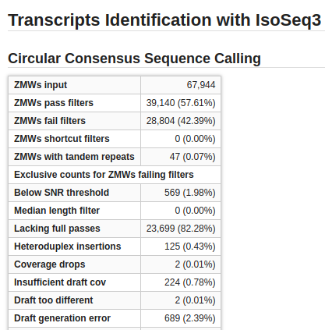The width and height of the screenshot is (325, 330).
Task: Click the Heteroduplex insertions label
Action: [x=68, y=247]
